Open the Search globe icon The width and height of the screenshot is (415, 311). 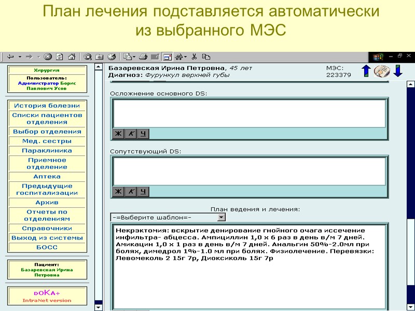tap(88, 56)
